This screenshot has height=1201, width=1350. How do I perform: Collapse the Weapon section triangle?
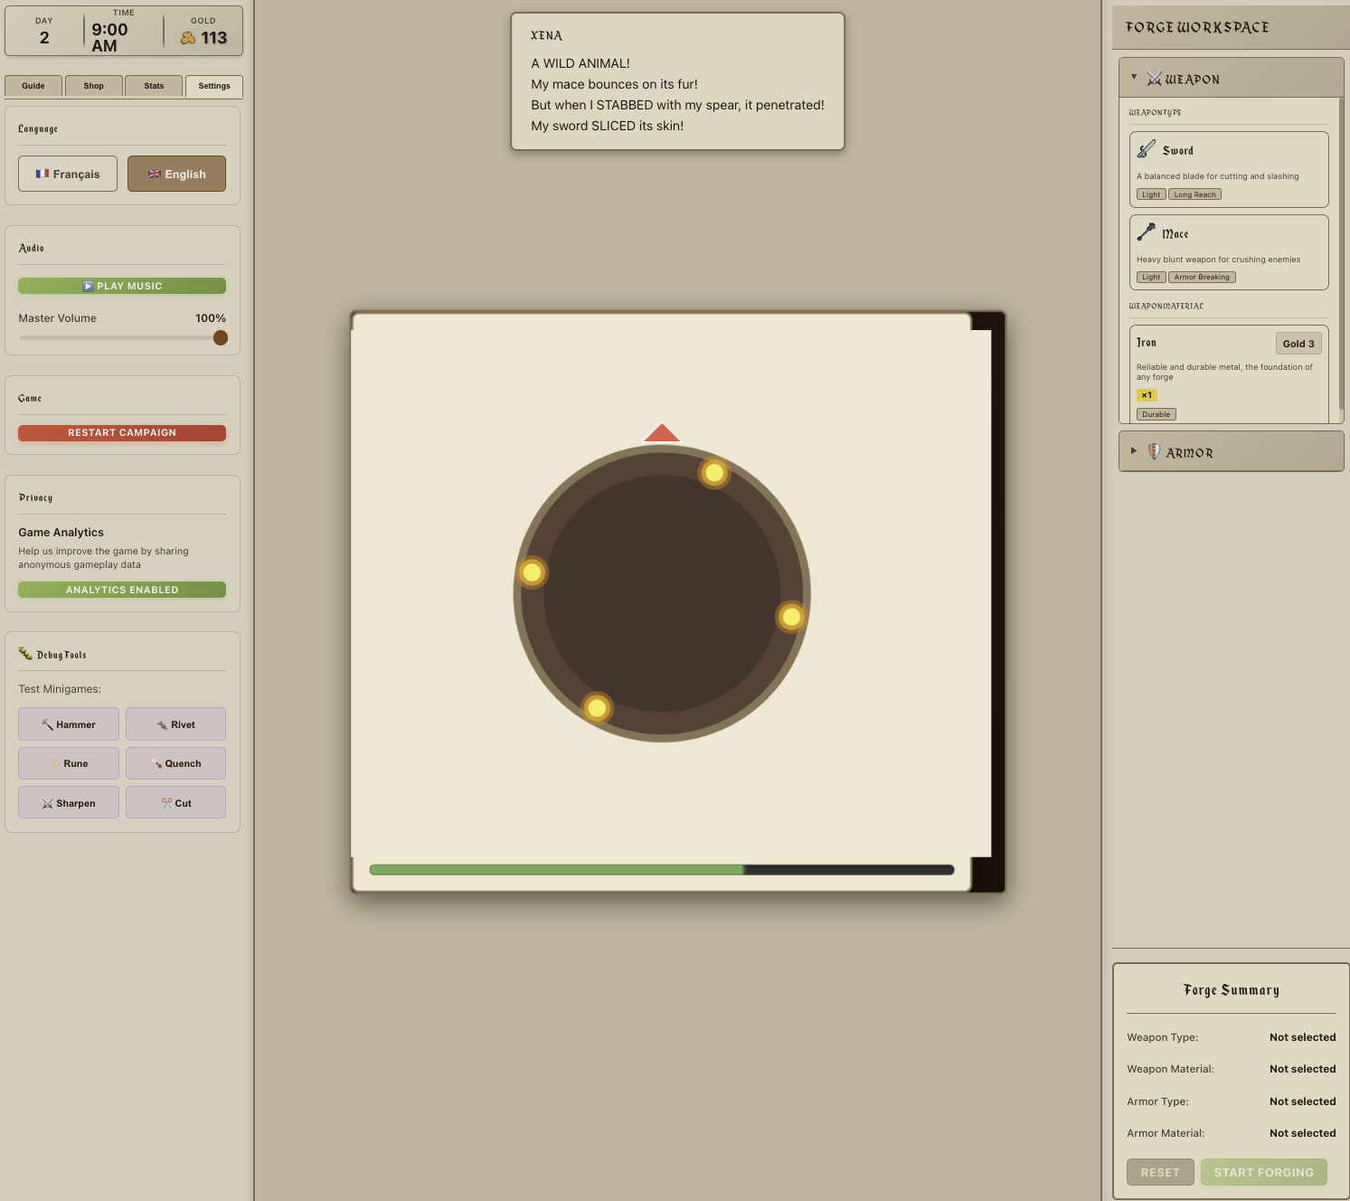[x=1134, y=77]
